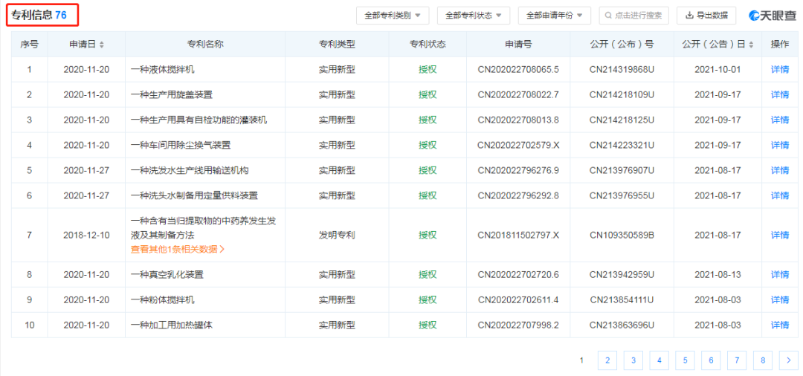Image resolution: width=803 pixels, height=376 pixels.
Task: Select the 专利信息 76 heading
Action: tap(42, 15)
